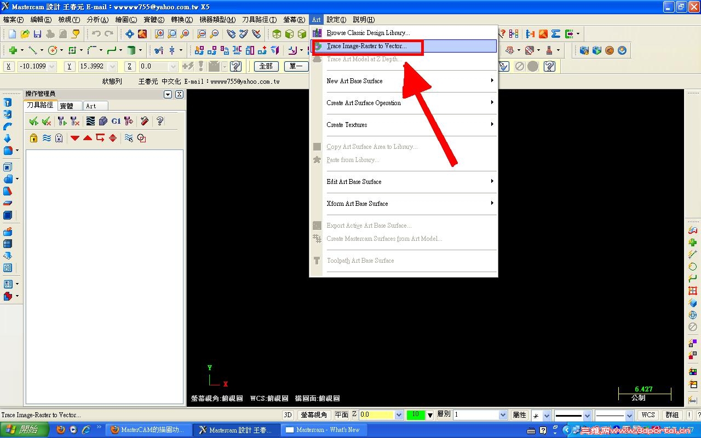Click the WCS button in status bar
The image size is (701, 438).
[648, 415]
